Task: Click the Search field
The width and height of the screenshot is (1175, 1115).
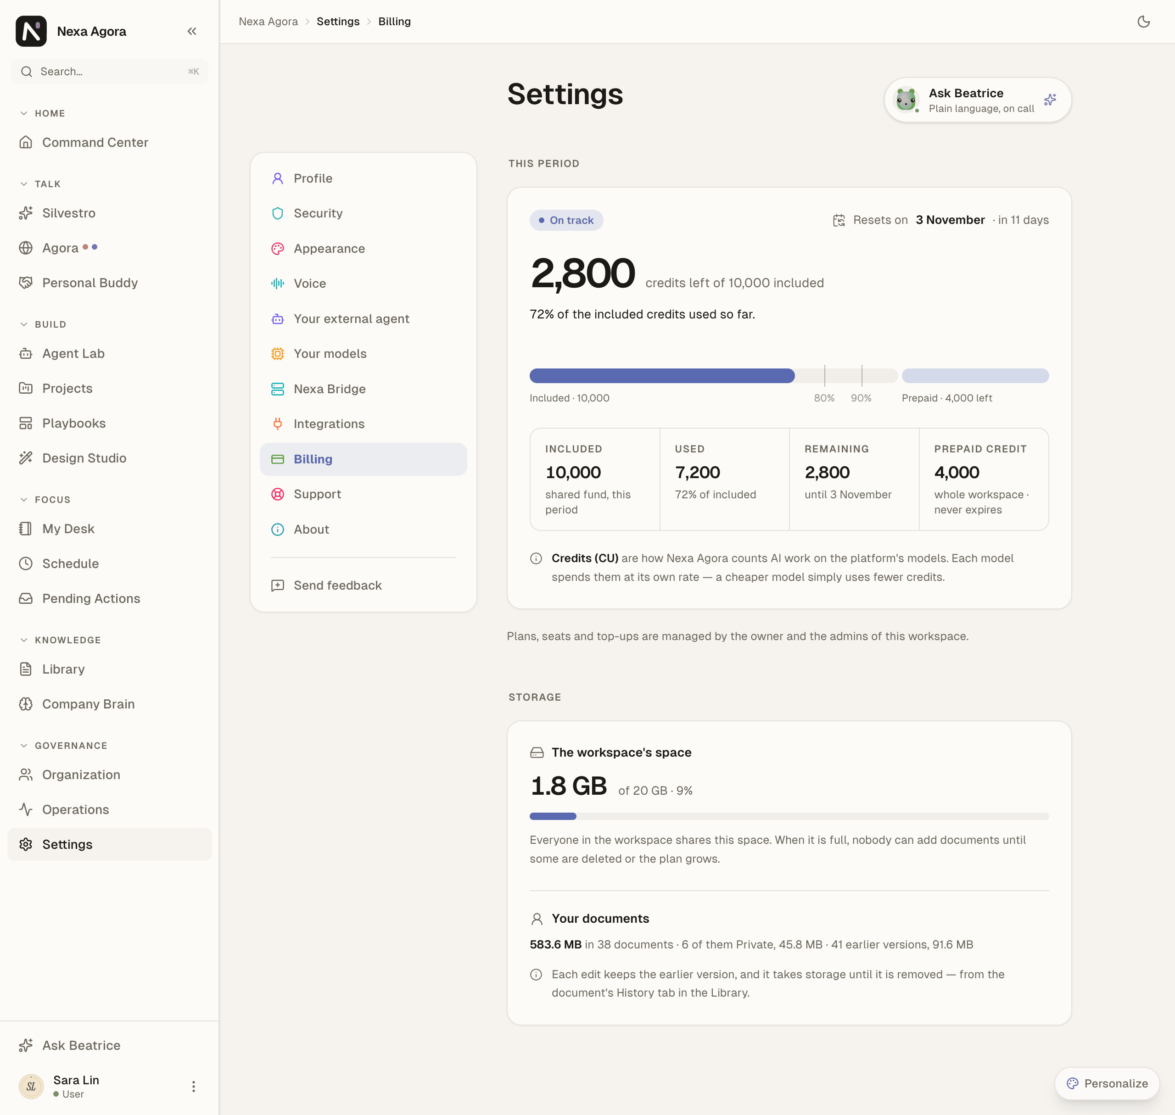Action: pyautogui.click(x=109, y=71)
